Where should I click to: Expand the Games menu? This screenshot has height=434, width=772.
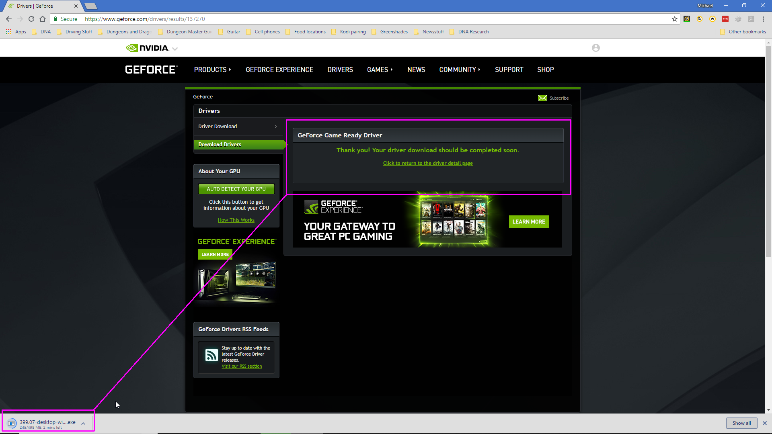pos(380,70)
